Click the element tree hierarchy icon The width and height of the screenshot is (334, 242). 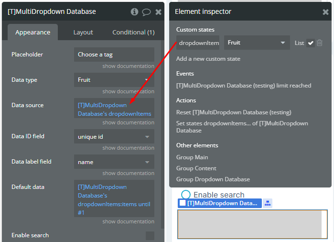[268, 203]
